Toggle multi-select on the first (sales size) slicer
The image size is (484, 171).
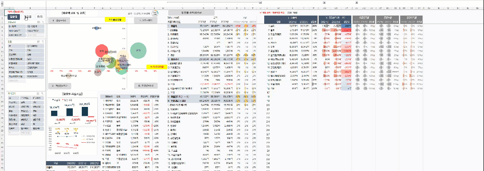[x=39, y=22]
